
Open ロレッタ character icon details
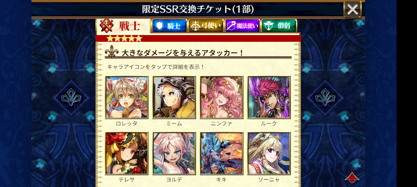[x=127, y=97]
